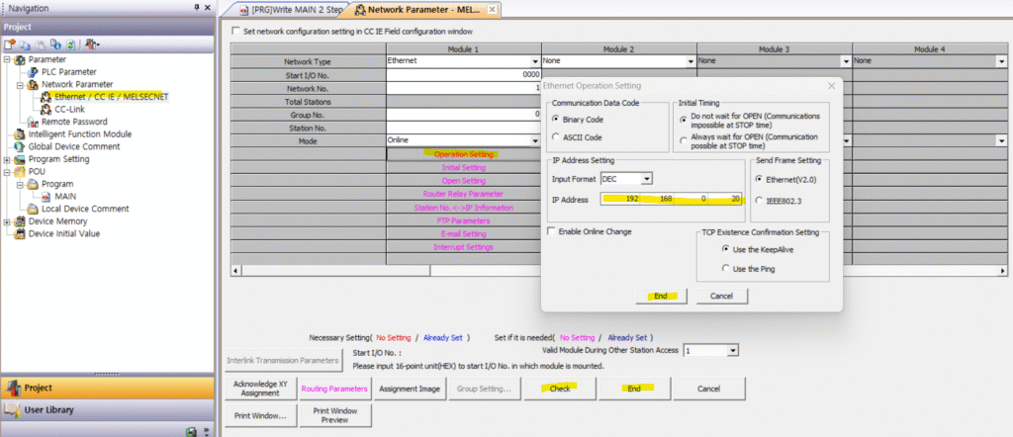Expand the Device Memory tree node

(8, 221)
